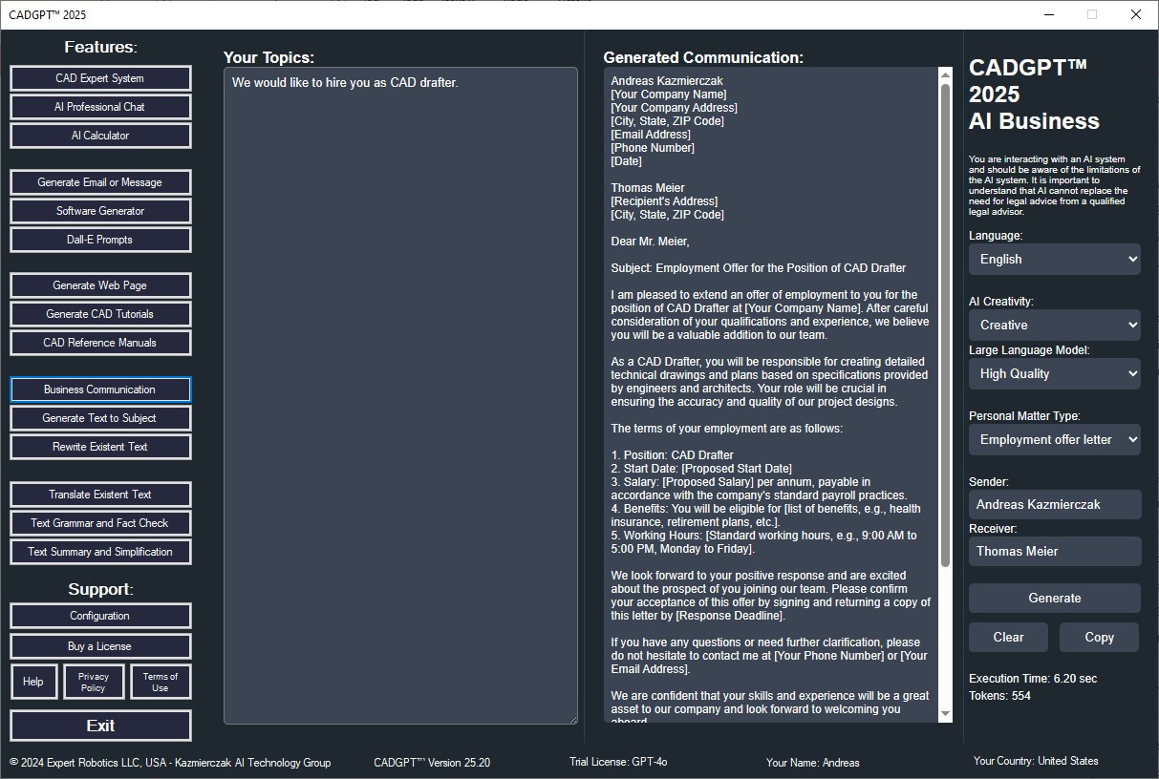The width and height of the screenshot is (1159, 779).
Task: Select the Business Communication feature
Action: coord(100,389)
